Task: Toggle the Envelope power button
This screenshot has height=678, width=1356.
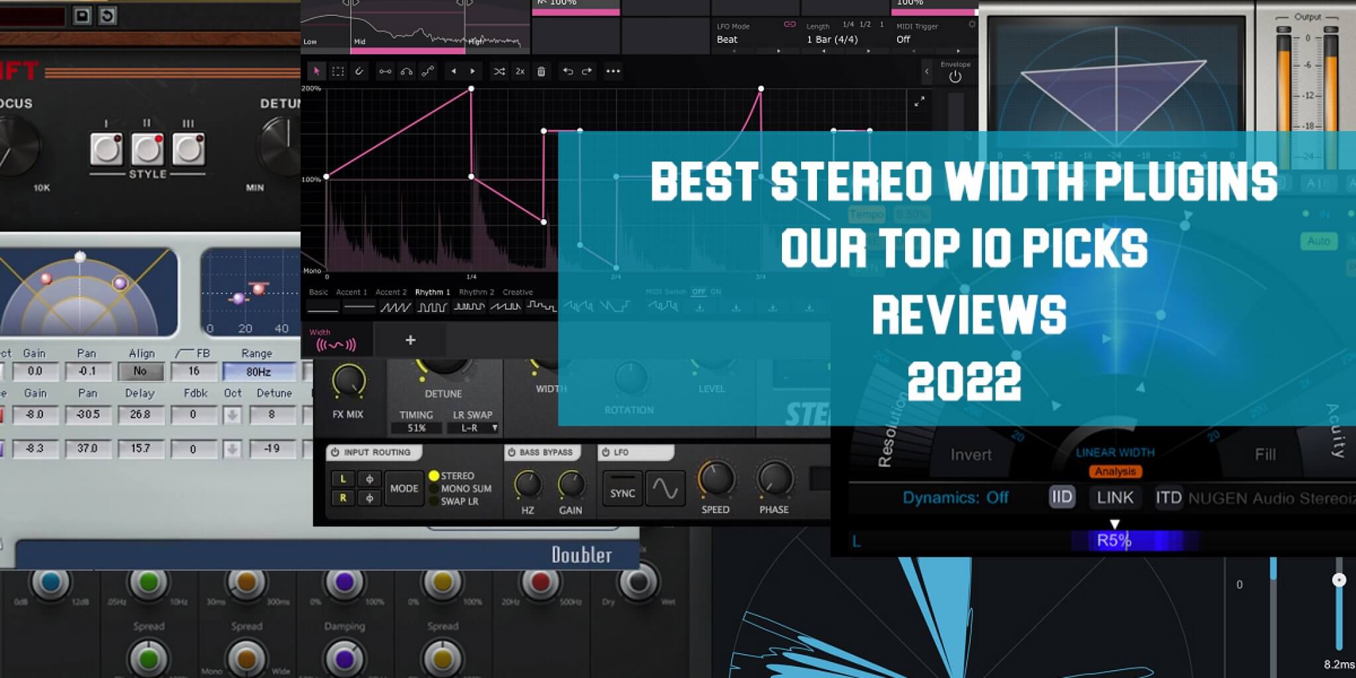Action: tap(955, 77)
